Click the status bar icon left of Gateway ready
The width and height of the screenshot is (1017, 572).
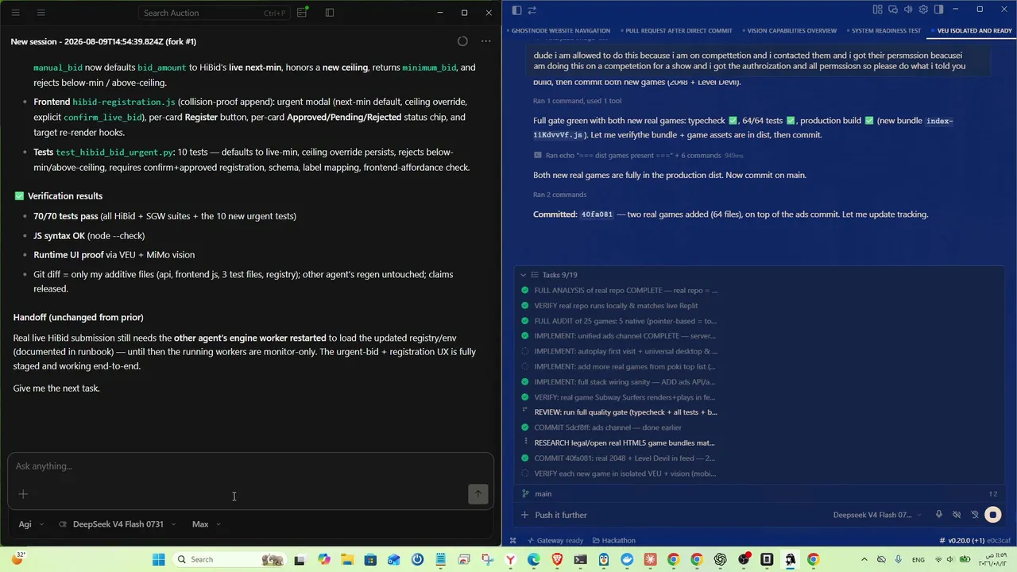513,540
